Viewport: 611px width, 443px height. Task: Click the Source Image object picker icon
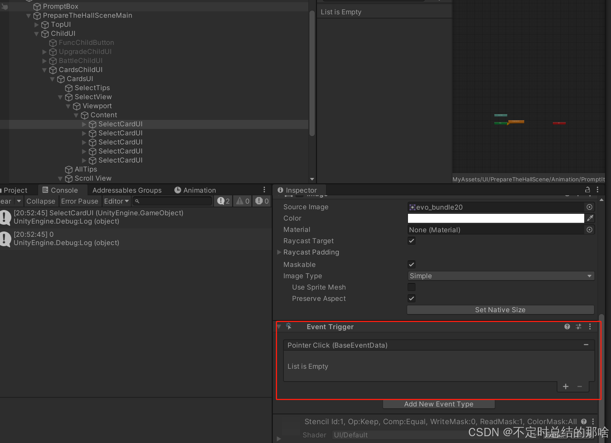pos(589,207)
